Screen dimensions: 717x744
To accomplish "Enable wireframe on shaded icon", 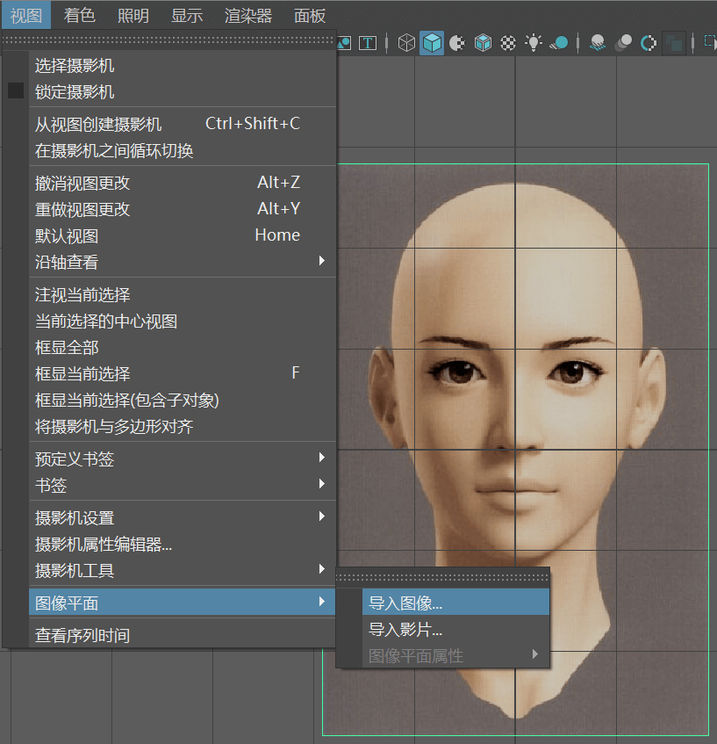I will [x=483, y=43].
